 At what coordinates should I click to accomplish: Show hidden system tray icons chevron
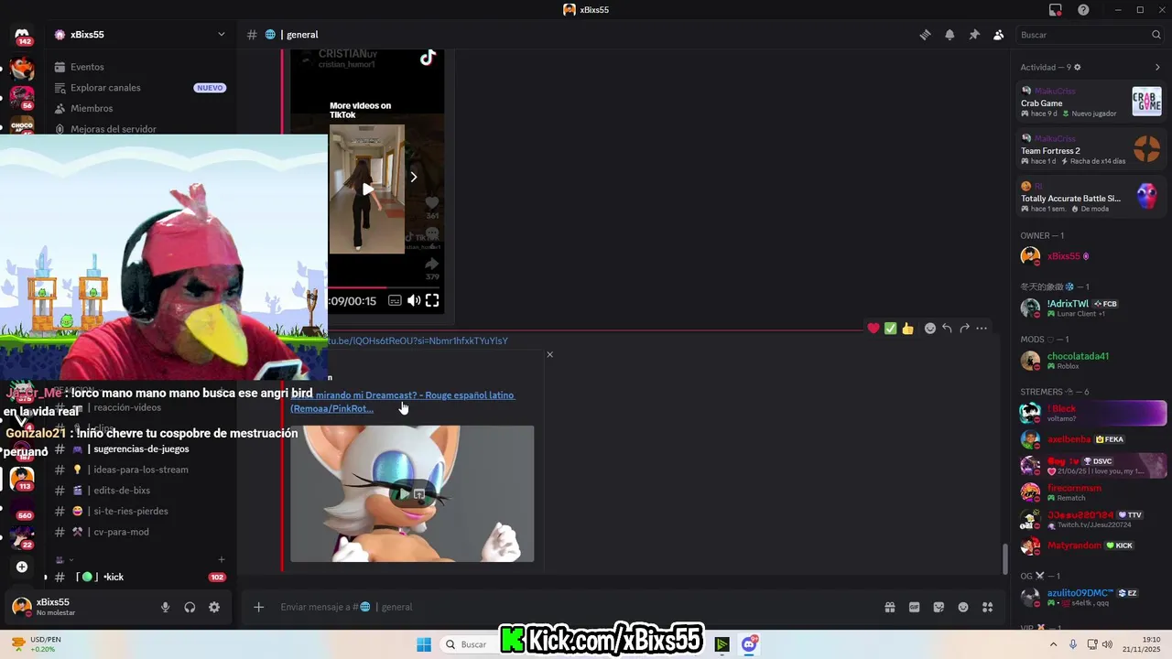pos(1053,644)
